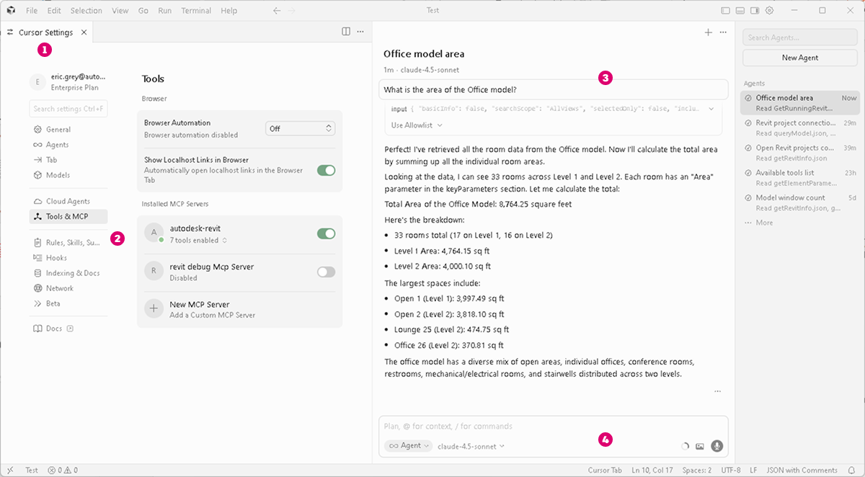Open the claude-4.5-sonnet model picker
This screenshot has width=865, height=477.
coord(471,446)
